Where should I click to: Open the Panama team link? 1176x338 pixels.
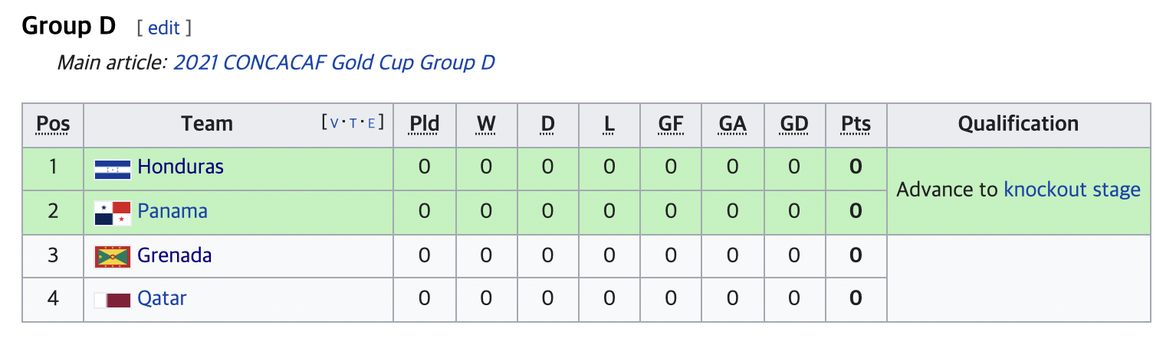point(172,211)
